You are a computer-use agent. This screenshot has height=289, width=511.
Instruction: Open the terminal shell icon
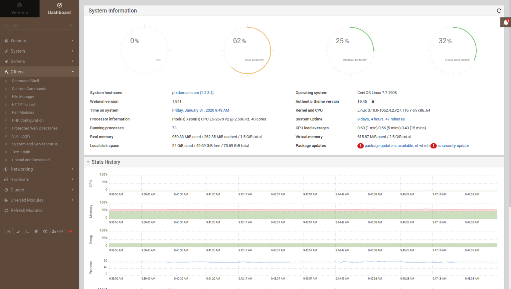coord(27,231)
